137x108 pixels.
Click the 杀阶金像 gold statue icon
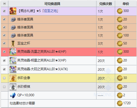13,78
